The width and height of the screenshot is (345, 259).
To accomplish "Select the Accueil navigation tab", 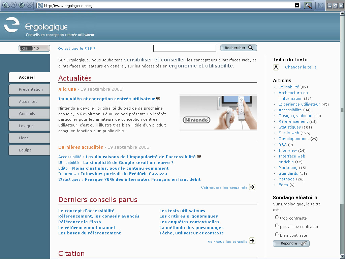I will coord(30,77).
